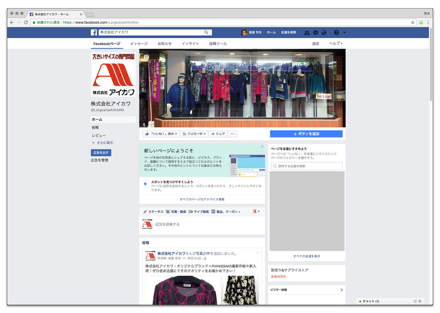Expand さらに表示 in sidebar
Viewport: 440px width, 313px height.
[x=103, y=143]
